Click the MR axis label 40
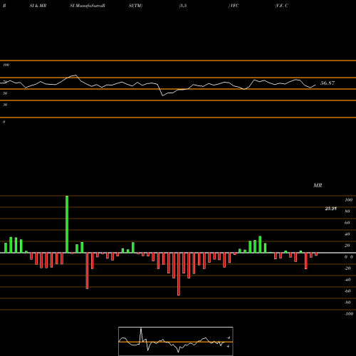This screenshot has height=356, width=356. point(347,234)
